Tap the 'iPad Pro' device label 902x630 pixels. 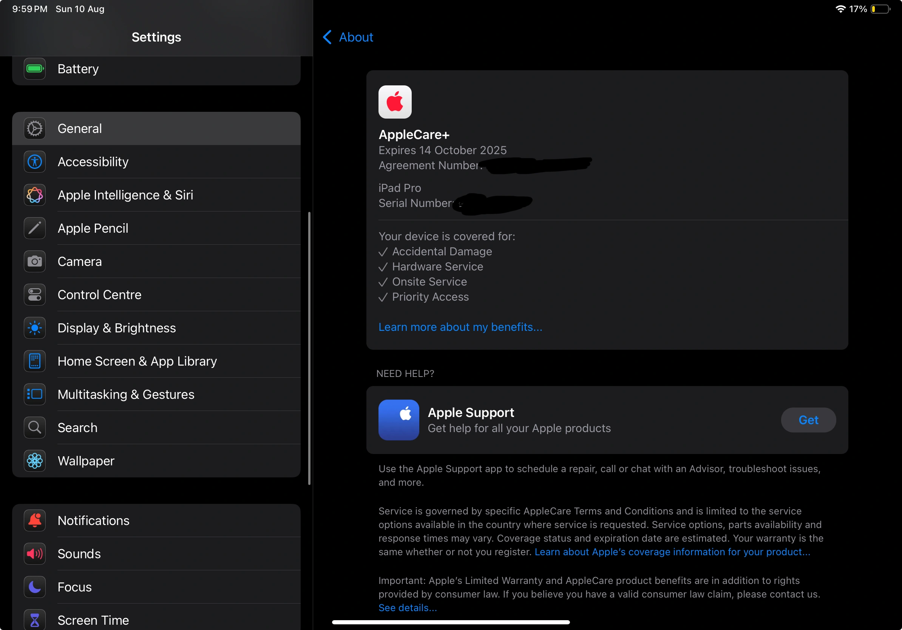[x=400, y=188]
